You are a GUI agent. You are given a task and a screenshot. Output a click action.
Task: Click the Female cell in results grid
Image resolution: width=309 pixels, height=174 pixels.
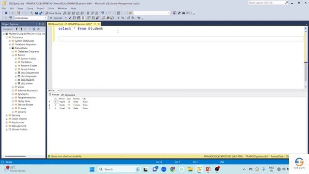pos(77,105)
